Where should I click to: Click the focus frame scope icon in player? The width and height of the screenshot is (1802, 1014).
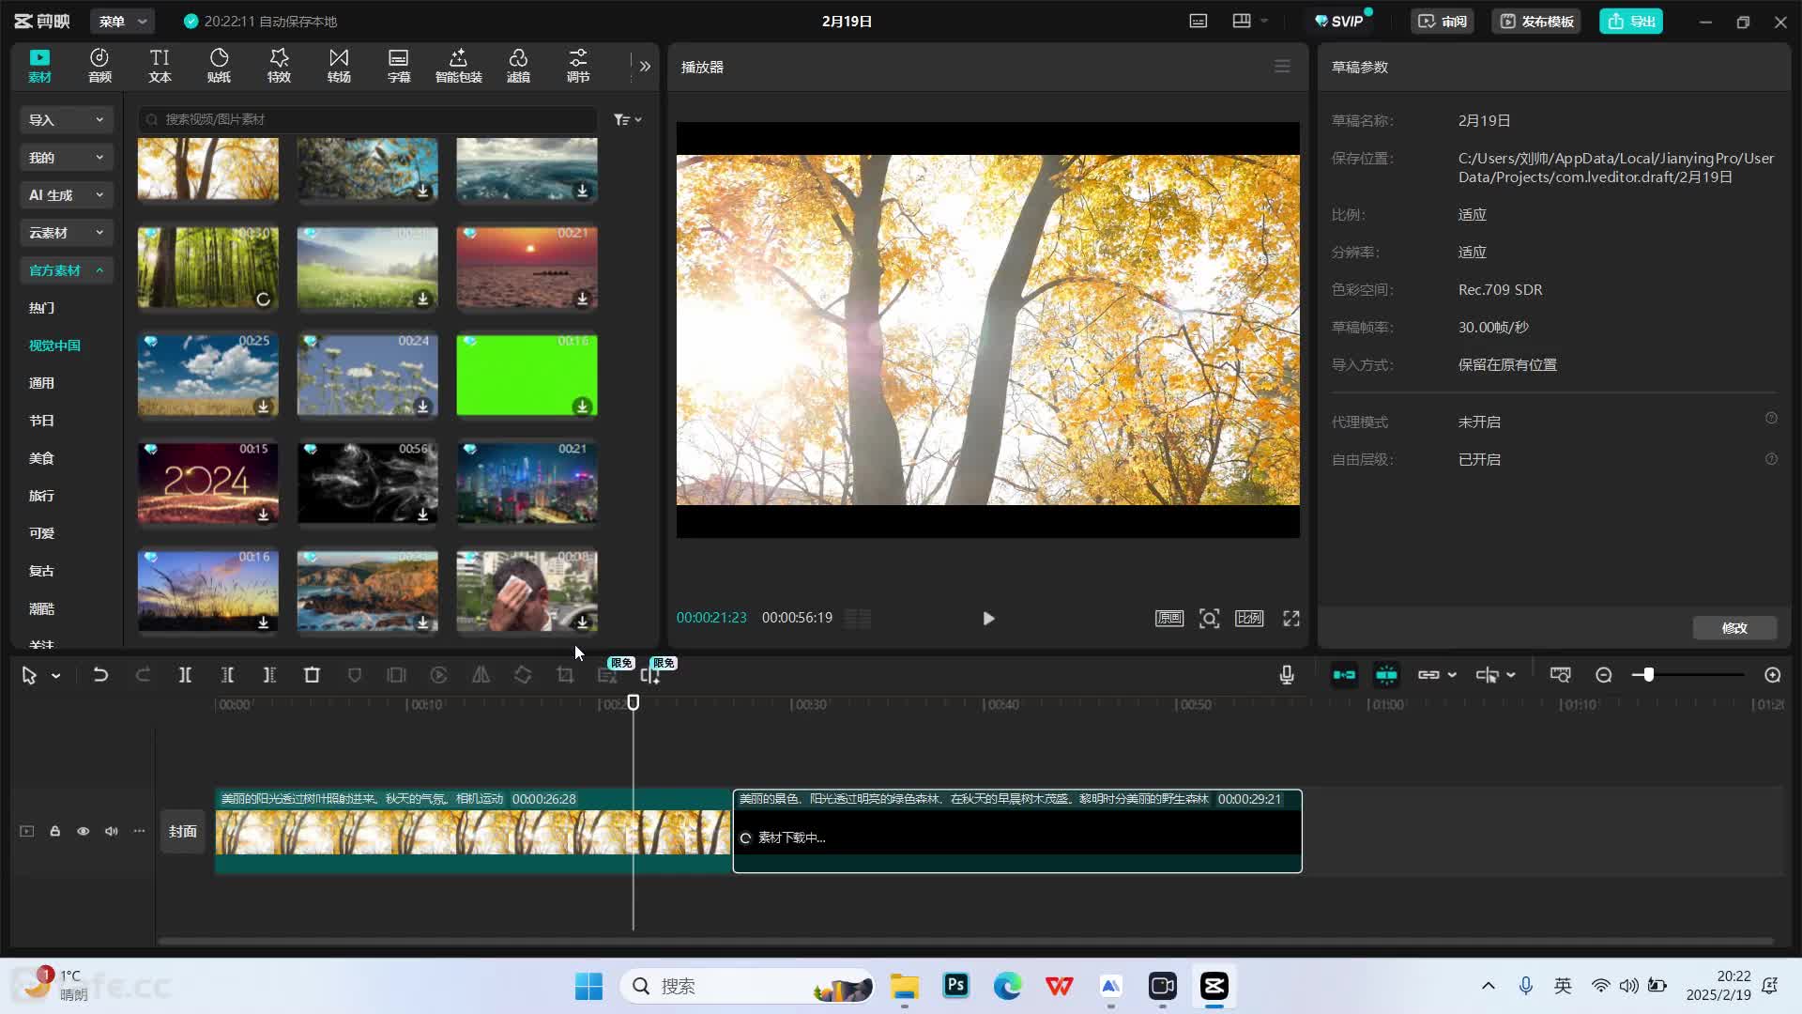tap(1209, 618)
